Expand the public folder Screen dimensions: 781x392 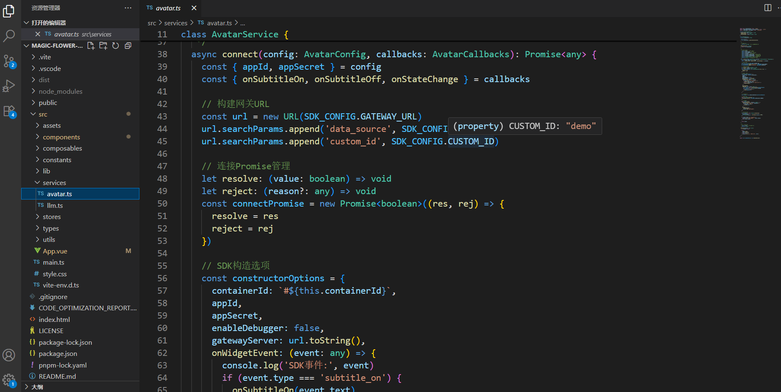pos(80,102)
